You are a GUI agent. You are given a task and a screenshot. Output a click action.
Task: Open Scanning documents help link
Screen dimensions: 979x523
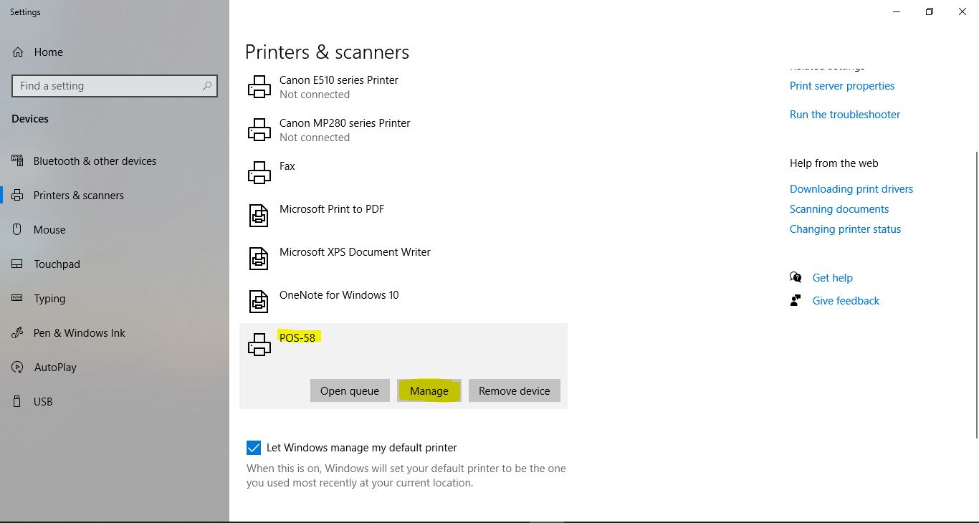pos(839,208)
